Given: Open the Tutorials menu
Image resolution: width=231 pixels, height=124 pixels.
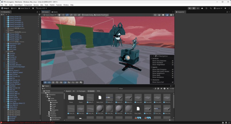Looking at the screenshot, I should [59, 5].
